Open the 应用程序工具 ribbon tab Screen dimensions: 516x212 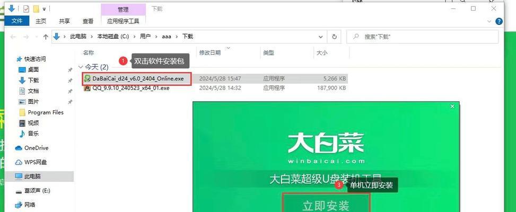pos(123,21)
